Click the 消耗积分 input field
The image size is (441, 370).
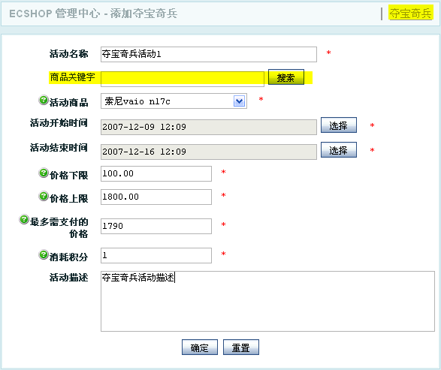pyautogui.click(x=156, y=255)
